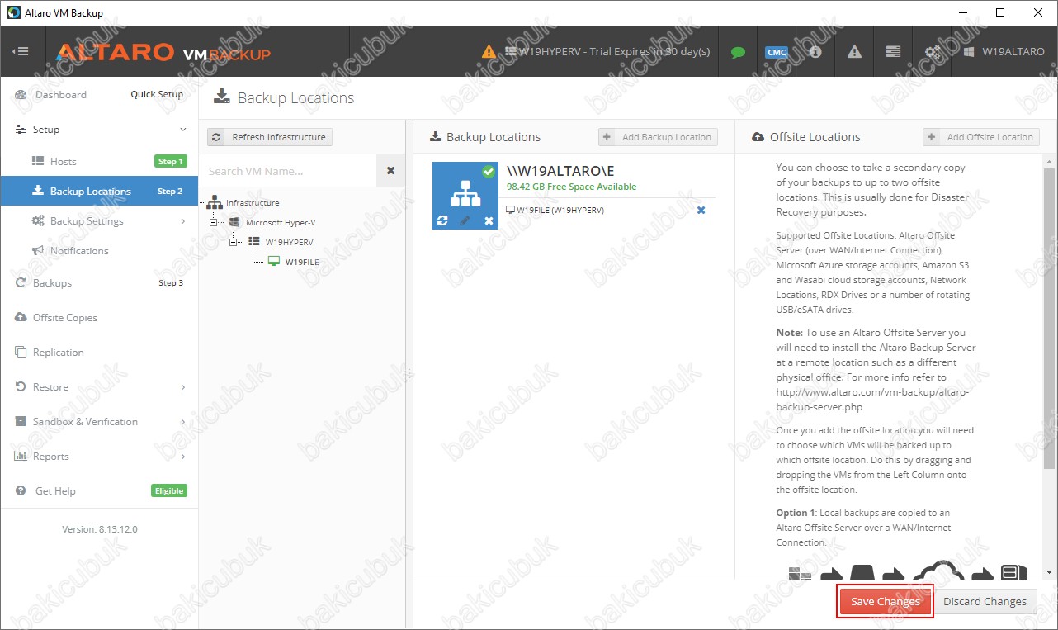Screen dimensions: 1058x630
Task: Click the Altaro app icon in title bar
Action: point(13,12)
